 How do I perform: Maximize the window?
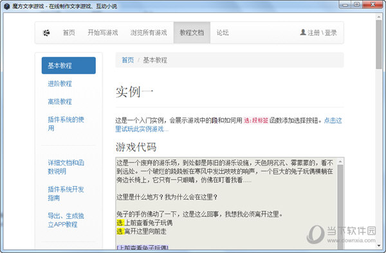point(356,4)
